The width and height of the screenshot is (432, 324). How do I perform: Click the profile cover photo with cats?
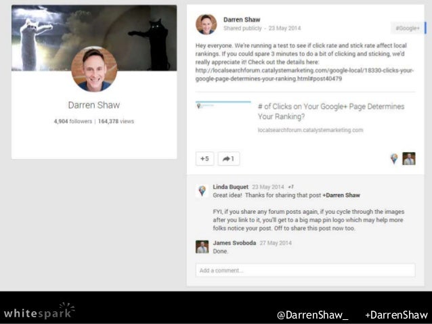(94, 38)
